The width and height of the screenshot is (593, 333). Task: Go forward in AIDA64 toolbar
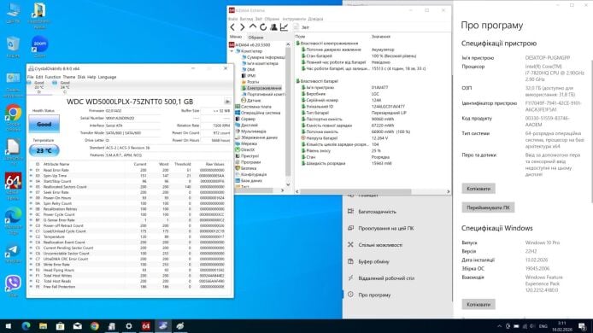[x=243, y=27]
